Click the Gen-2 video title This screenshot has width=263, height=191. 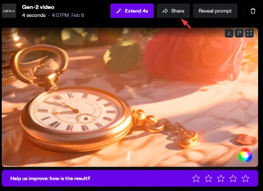coord(38,7)
